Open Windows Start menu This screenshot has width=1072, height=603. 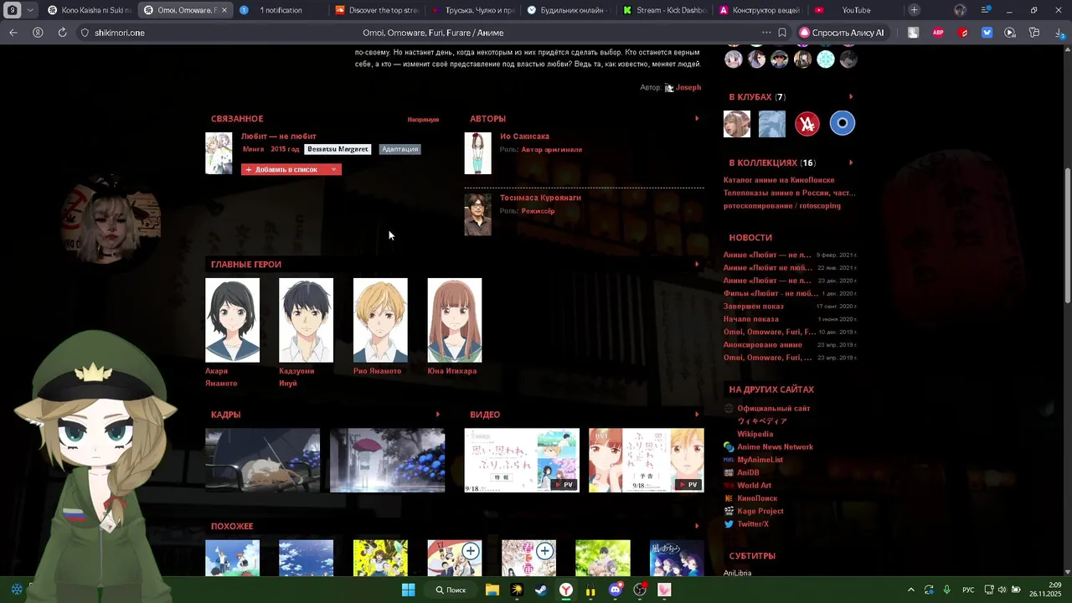[x=408, y=590]
